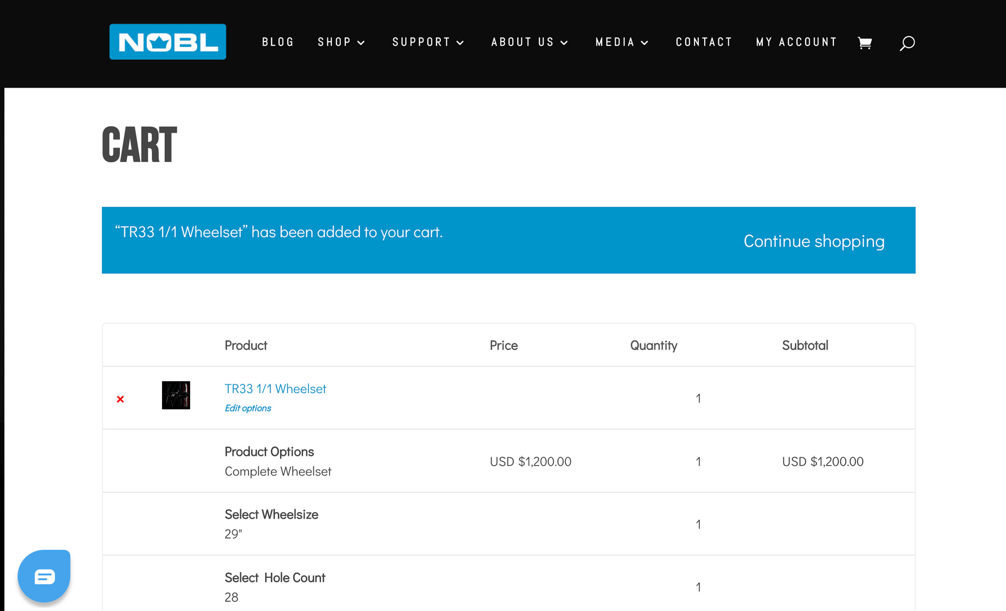Image resolution: width=1006 pixels, height=611 pixels.
Task: Click the NOBL logo
Action: click(x=167, y=42)
